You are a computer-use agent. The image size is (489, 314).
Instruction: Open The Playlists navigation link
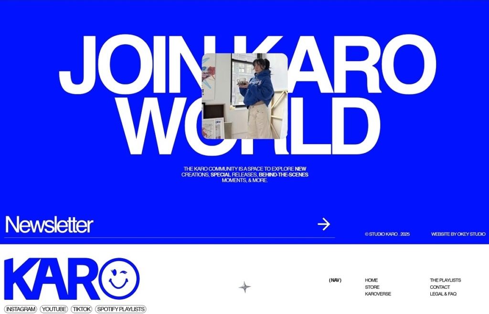click(x=445, y=280)
